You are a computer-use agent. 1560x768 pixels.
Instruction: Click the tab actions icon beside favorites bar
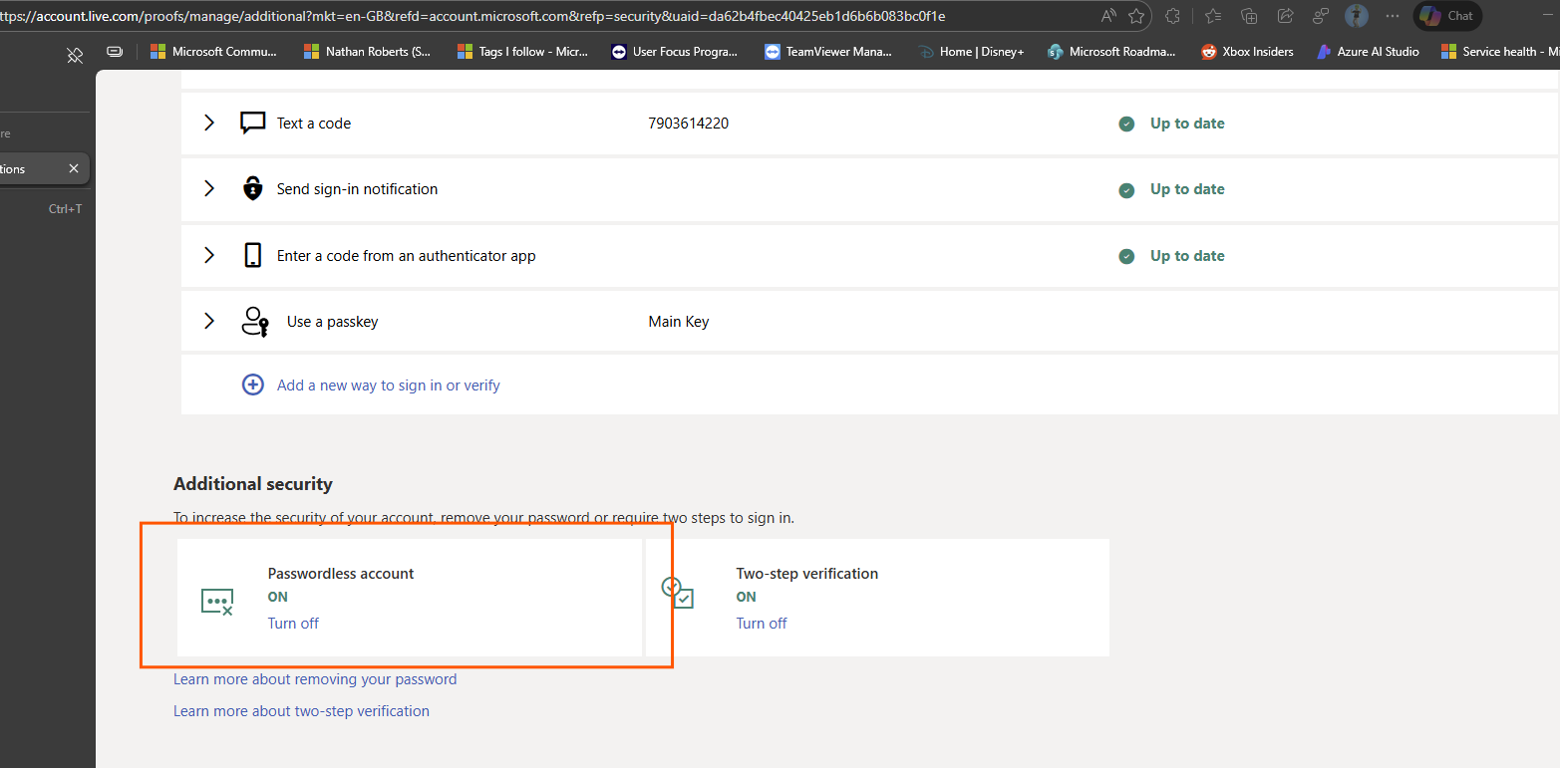pyautogui.click(x=116, y=52)
